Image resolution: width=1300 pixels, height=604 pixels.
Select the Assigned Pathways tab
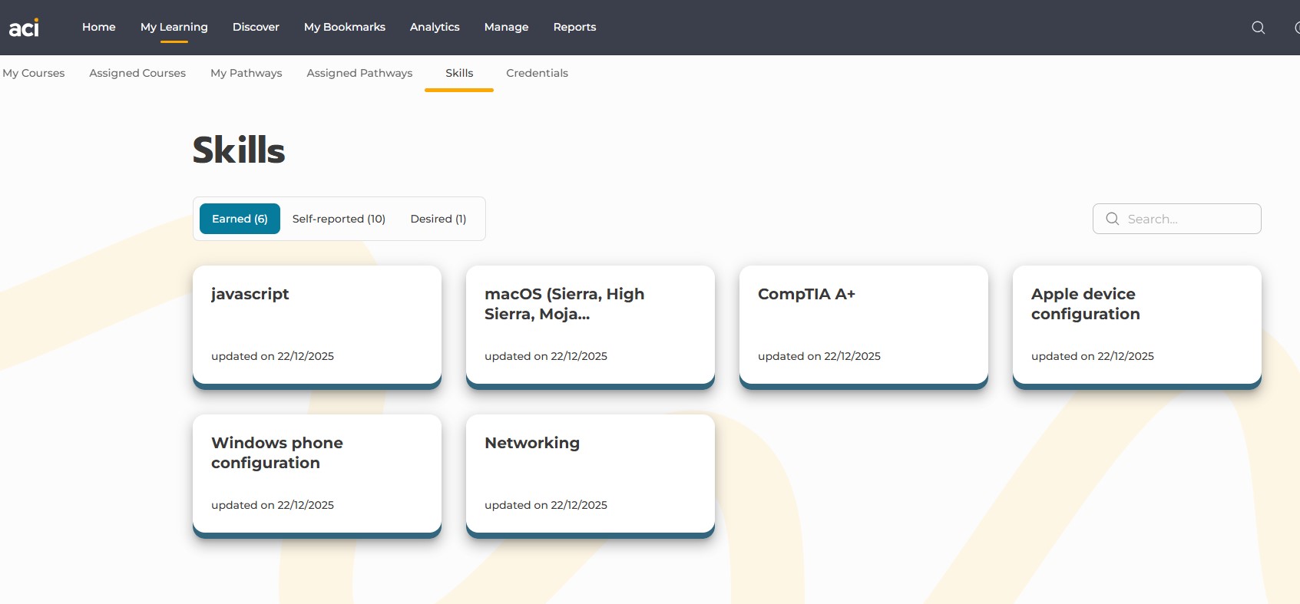[x=359, y=73]
